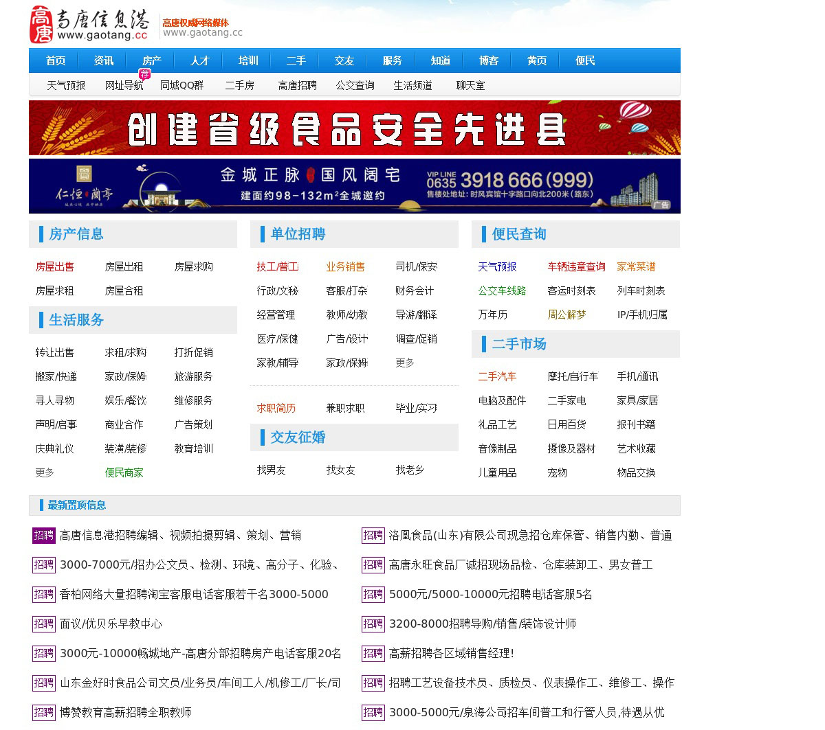Expand 更多 under 生活服务 categories
825x730 pixels.
click(45, 473)
